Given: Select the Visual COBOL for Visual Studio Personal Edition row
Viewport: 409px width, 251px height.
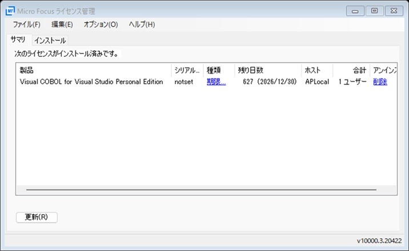Looking at the screenshot, I should tap(206, 82).
